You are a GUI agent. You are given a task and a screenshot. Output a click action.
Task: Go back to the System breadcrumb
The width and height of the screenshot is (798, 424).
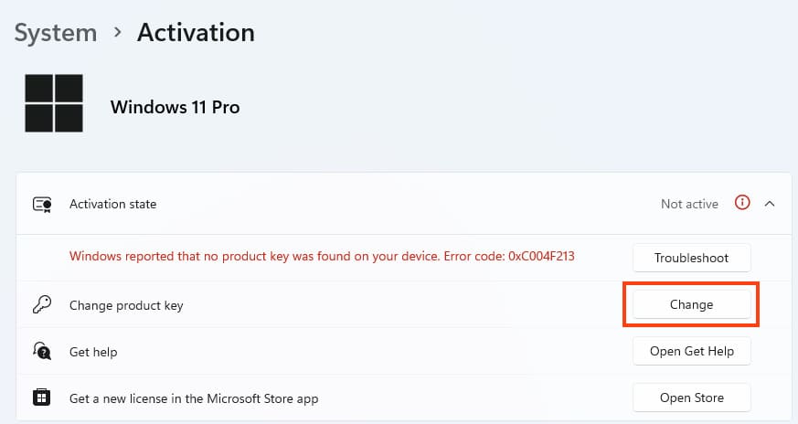coord(56,33)
